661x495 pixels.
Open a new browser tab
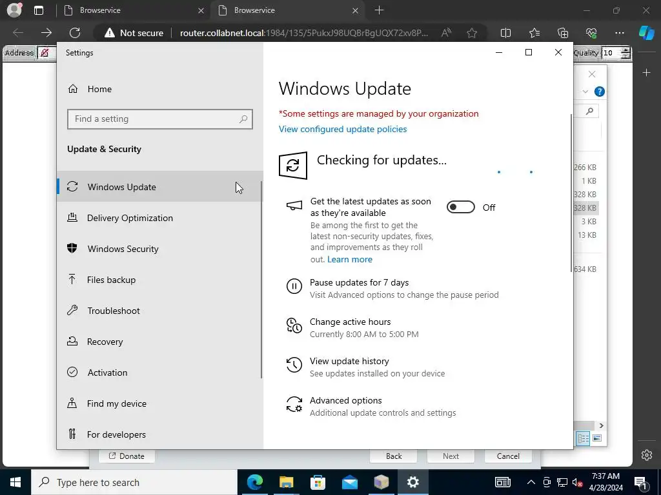(379, 10)
